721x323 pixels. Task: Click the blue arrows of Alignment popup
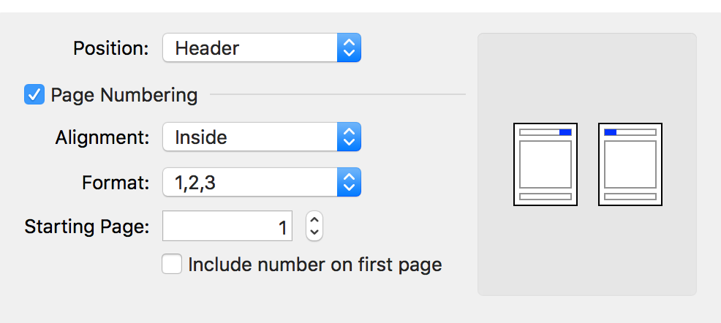click(x=350, y=137)
